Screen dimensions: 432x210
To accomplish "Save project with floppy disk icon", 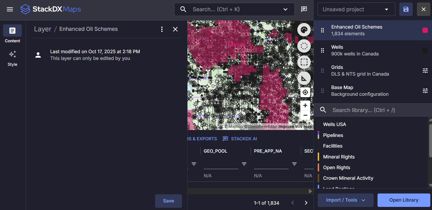I will pos(406,10).
